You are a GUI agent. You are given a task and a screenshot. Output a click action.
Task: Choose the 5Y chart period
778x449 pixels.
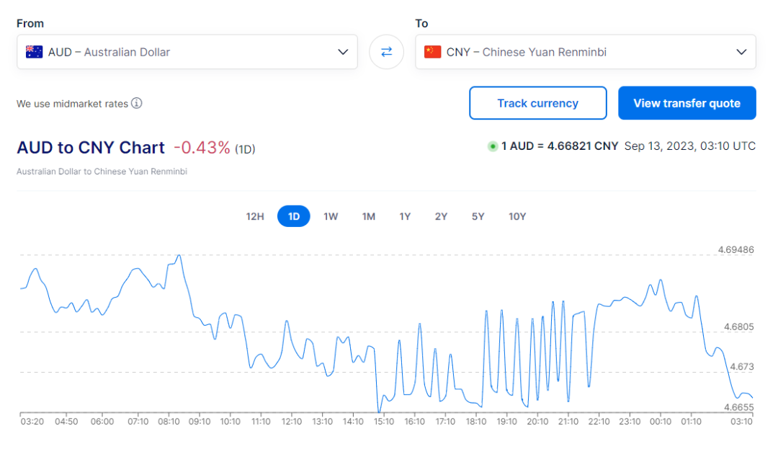tap(478, 216)
